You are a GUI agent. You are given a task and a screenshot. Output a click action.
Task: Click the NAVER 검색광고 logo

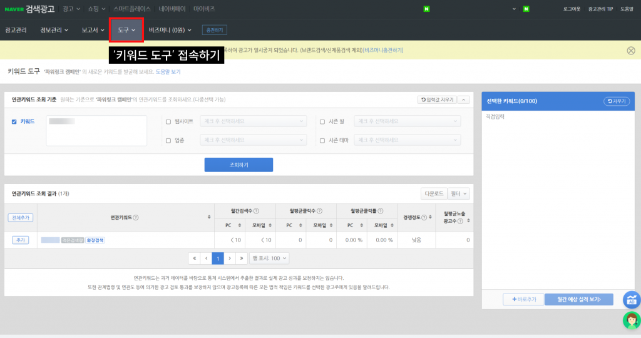pos(29,9)
